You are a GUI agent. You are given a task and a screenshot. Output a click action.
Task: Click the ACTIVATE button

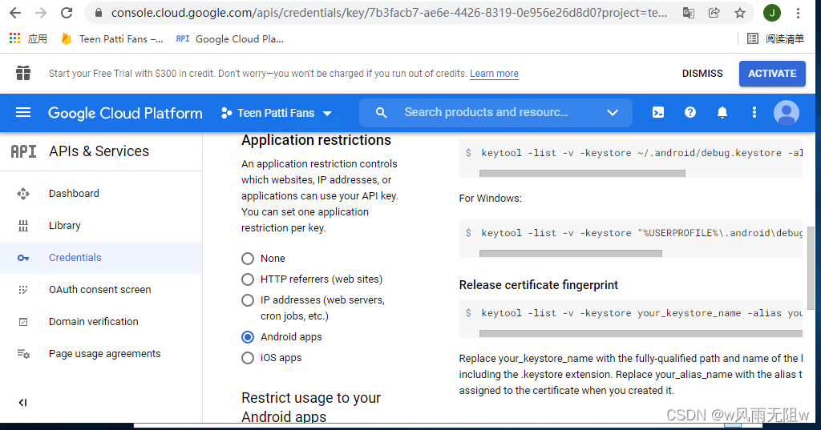pyautogui.click(x=771, y=73)
